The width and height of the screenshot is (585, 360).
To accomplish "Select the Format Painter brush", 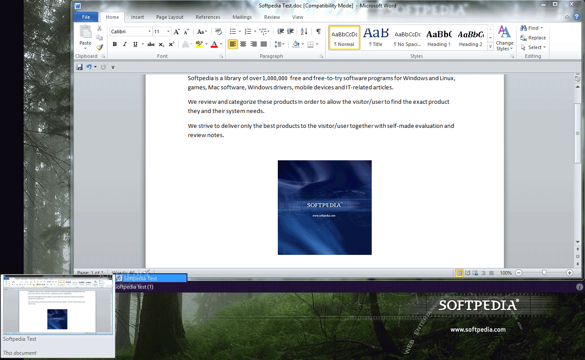I will pos(100,47).
